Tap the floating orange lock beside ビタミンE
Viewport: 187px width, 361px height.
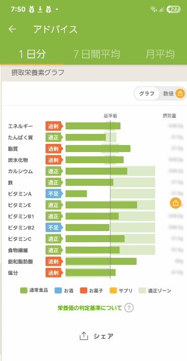click(175, 203)
